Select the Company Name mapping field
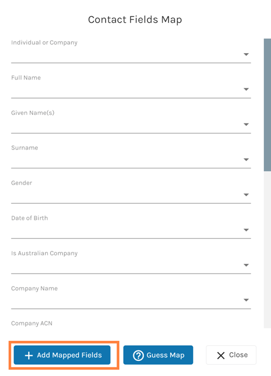 pos(131,300)
